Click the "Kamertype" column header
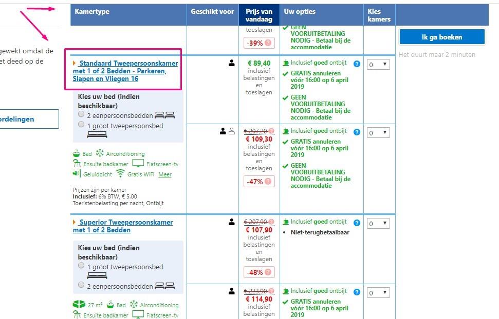This screenshot has height=319, width=499. point(92,12)
